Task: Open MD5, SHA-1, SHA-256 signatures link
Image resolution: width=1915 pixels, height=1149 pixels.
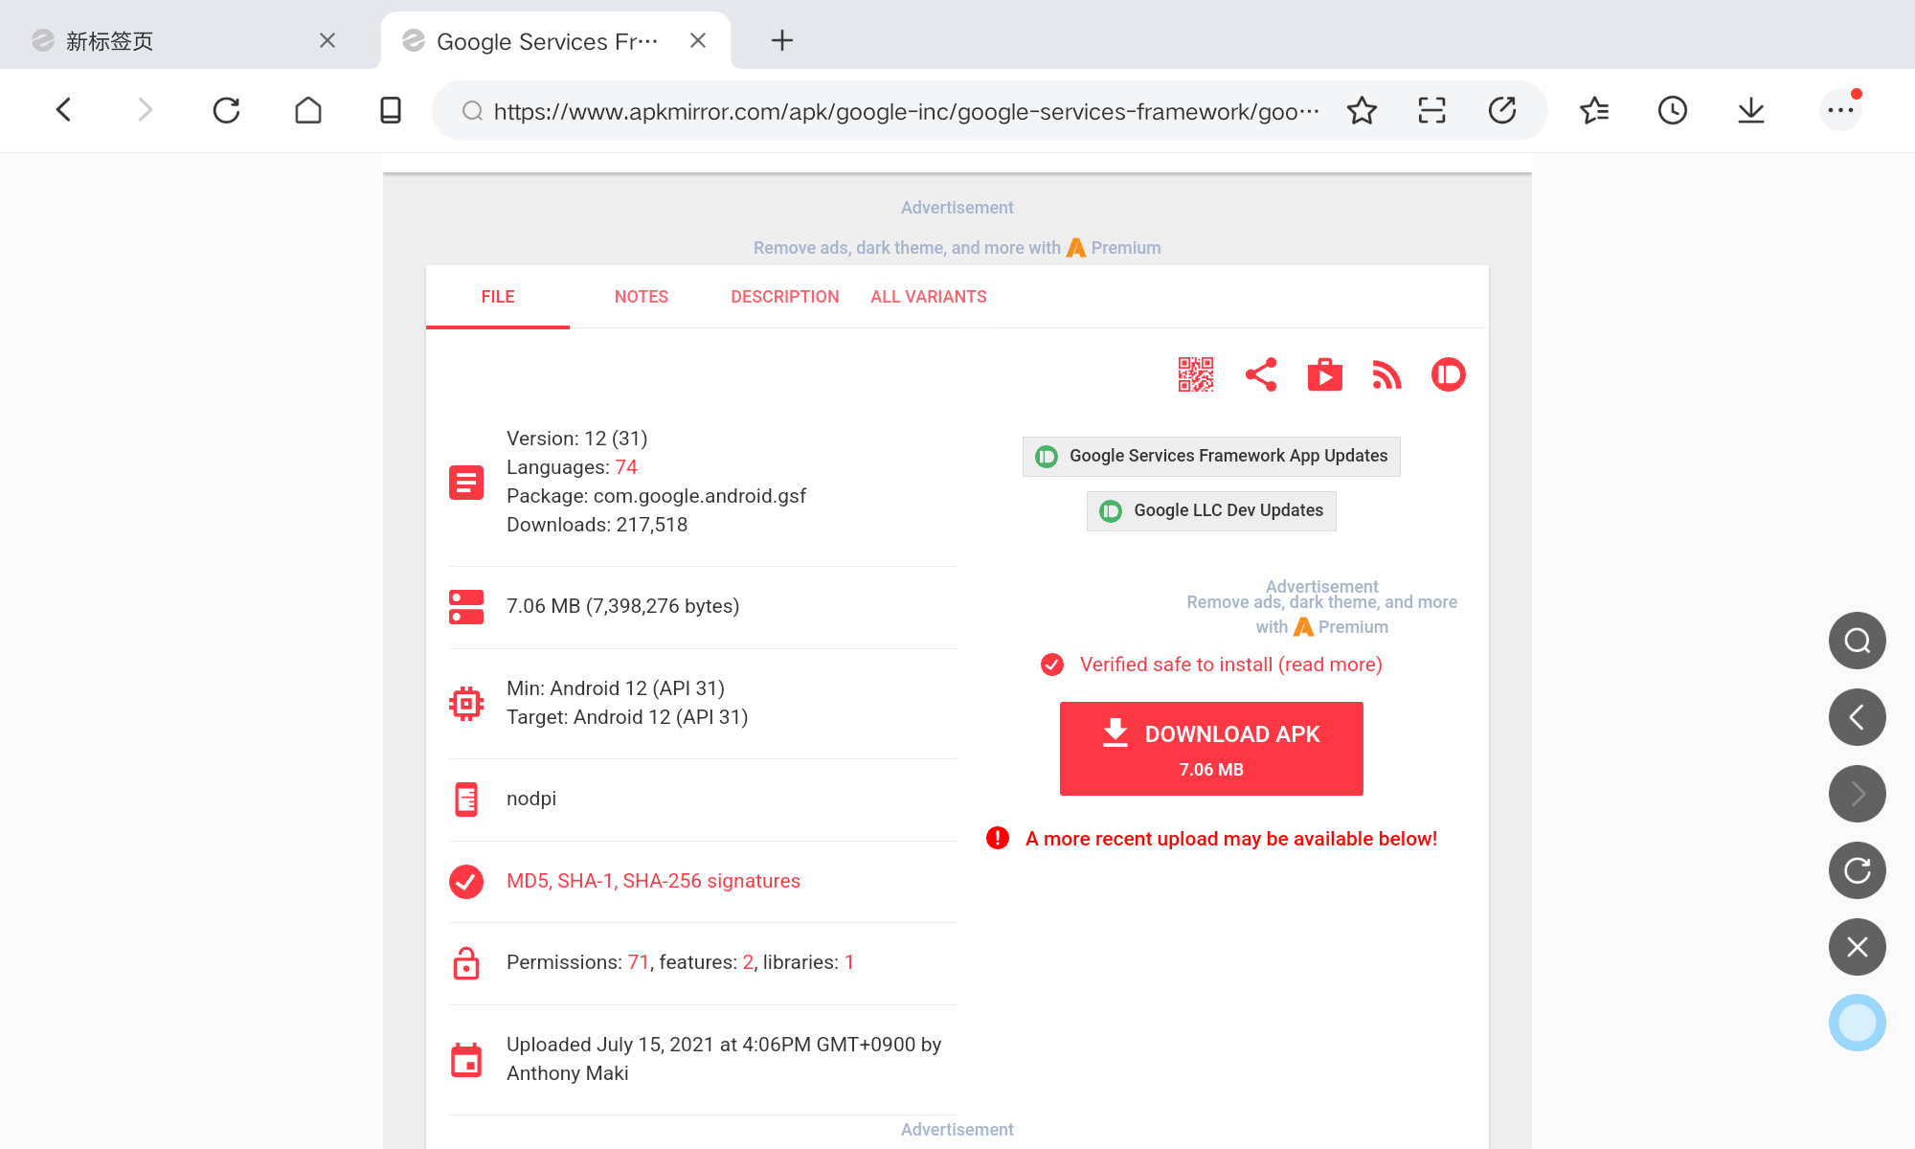Action: pyautogui.click(x=653, y=881)
